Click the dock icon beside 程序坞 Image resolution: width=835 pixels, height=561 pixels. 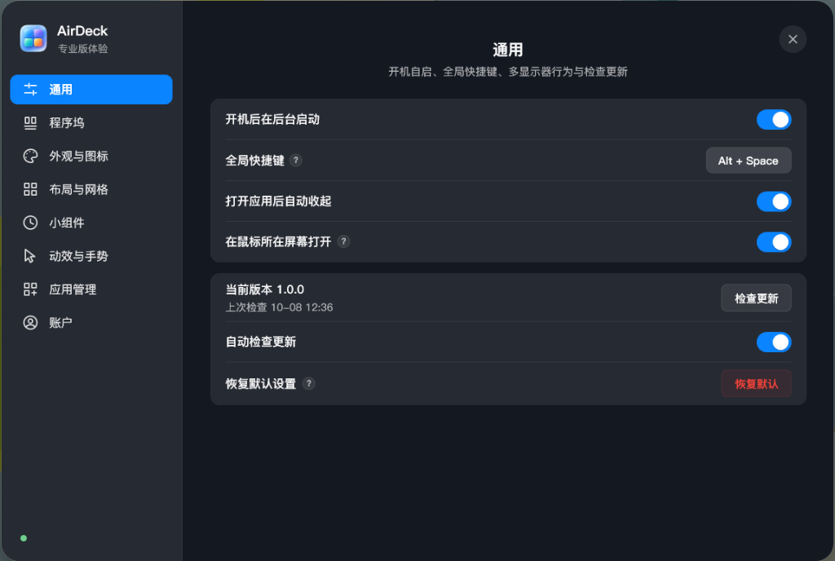coord(30,123)
